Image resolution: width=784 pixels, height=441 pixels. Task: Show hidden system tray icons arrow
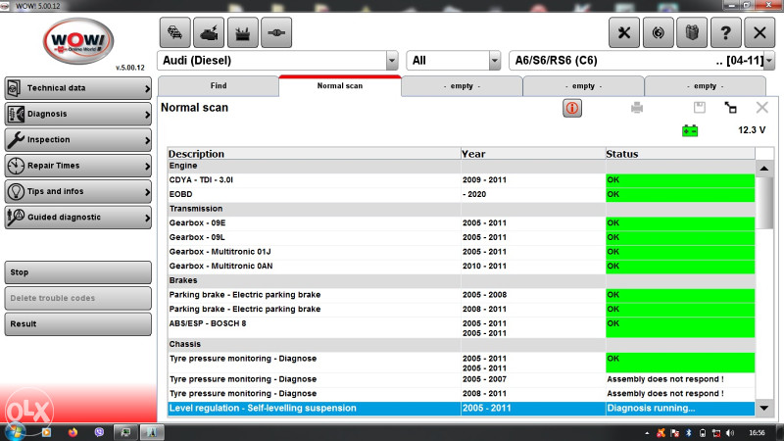pos(647,433)
